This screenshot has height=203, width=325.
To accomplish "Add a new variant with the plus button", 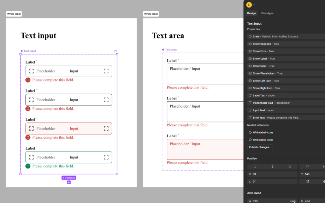I will tap(69, 183).
